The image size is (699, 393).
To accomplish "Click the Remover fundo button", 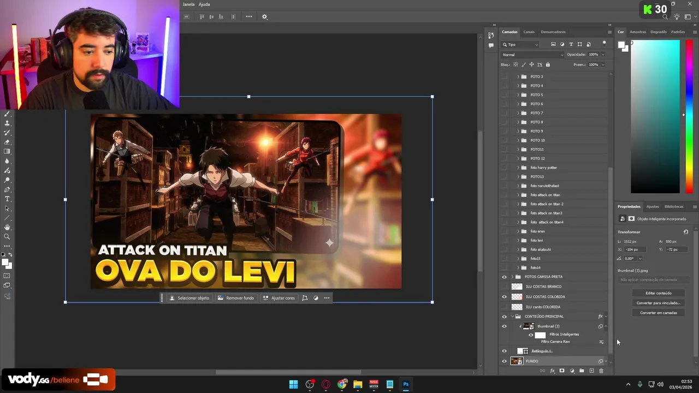I will (x=236, y=298).
